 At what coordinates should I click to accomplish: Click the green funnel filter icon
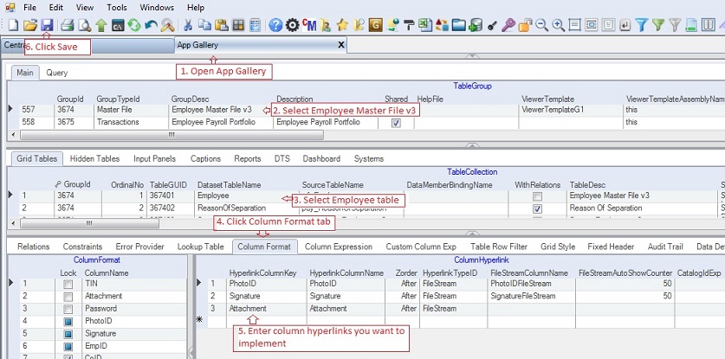tap(658, 25)
